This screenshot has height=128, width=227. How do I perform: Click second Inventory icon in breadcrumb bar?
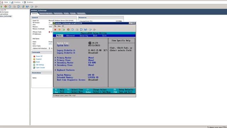pos(25,2)
